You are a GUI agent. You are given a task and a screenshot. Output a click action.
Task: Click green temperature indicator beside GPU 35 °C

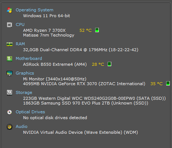click(168, 83)
